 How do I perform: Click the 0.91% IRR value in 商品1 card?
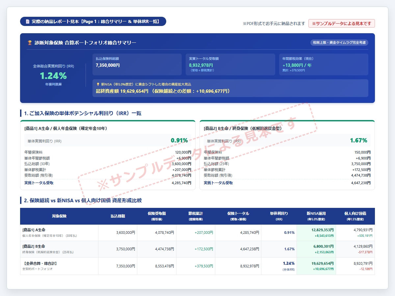coord(179,140)
